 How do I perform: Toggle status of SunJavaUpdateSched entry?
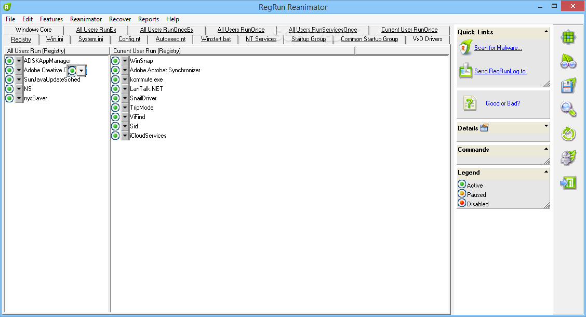(9, 79)
